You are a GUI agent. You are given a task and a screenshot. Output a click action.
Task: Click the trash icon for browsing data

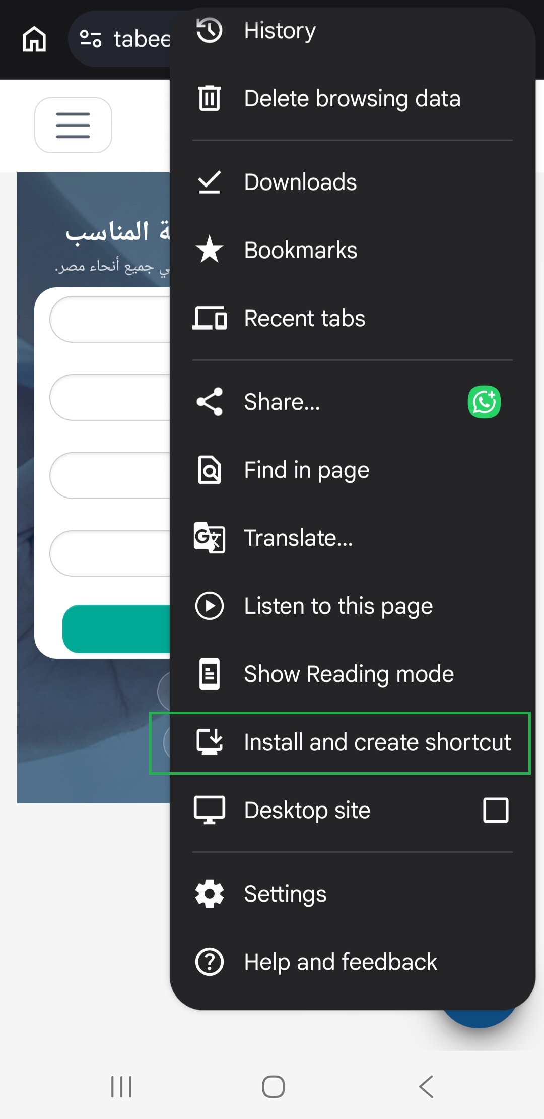tap(209, 98)
